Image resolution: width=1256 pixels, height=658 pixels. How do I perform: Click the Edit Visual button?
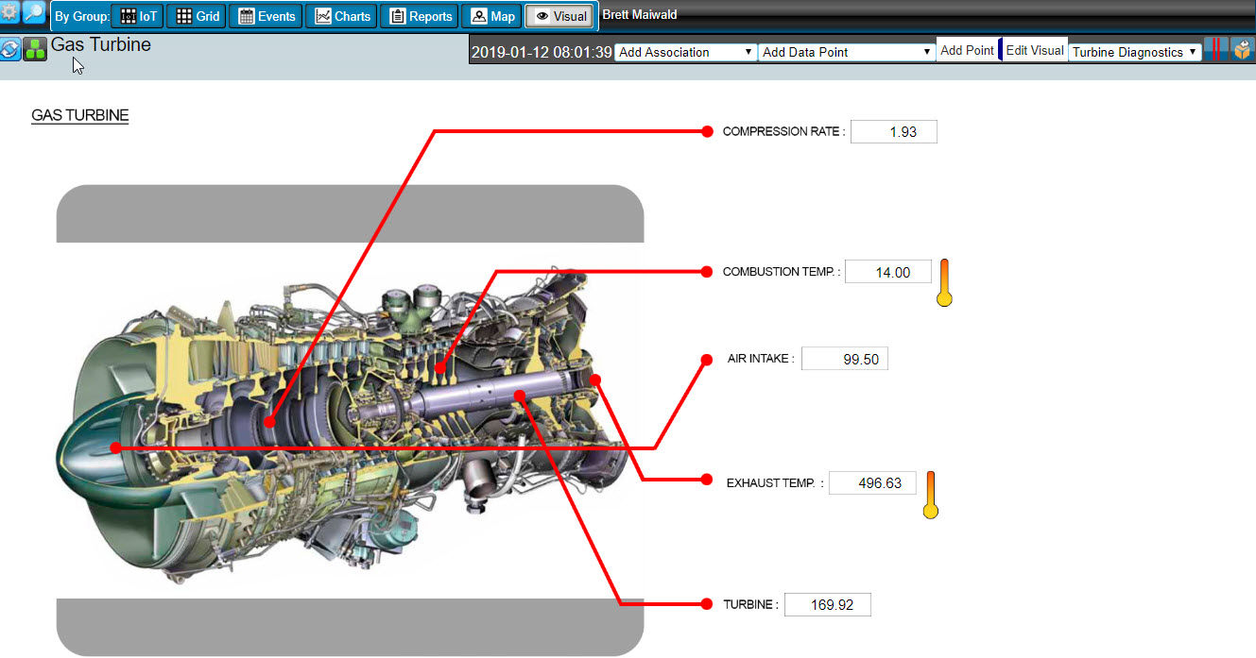pyautogui.click(x=1034, y=51)
